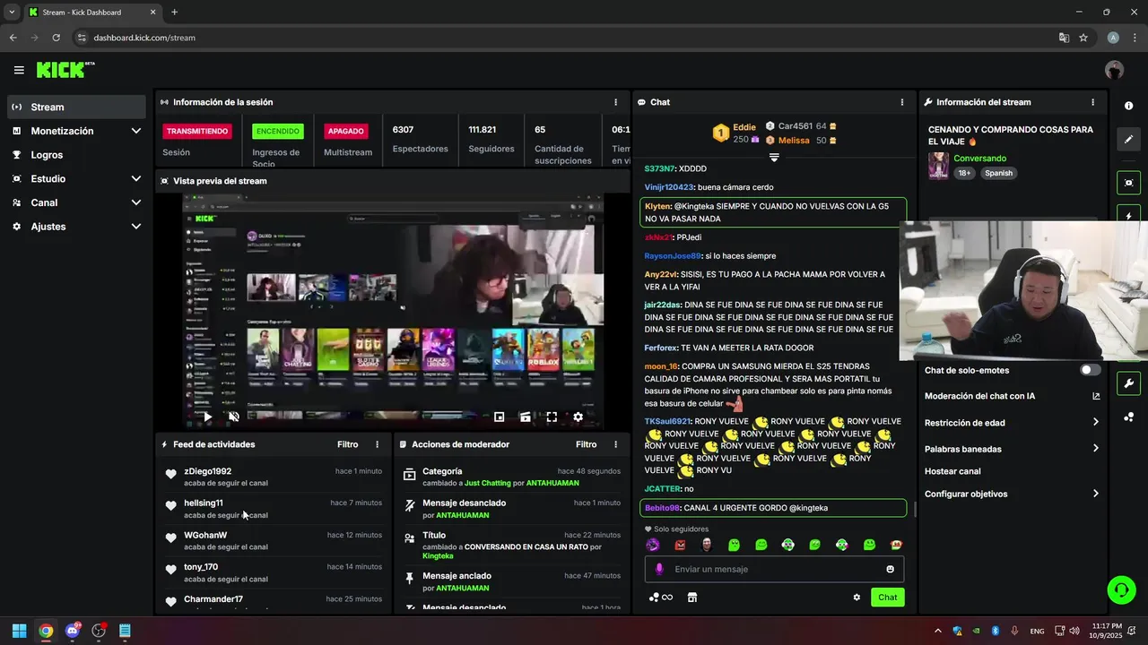Open the shop icon below chat input
The image size is (1148, 645).
692,598
